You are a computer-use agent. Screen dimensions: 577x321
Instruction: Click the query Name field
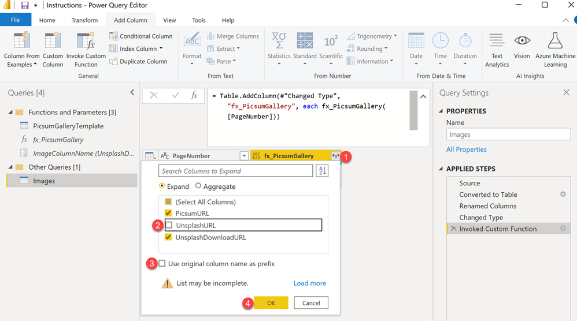[508, 135]
